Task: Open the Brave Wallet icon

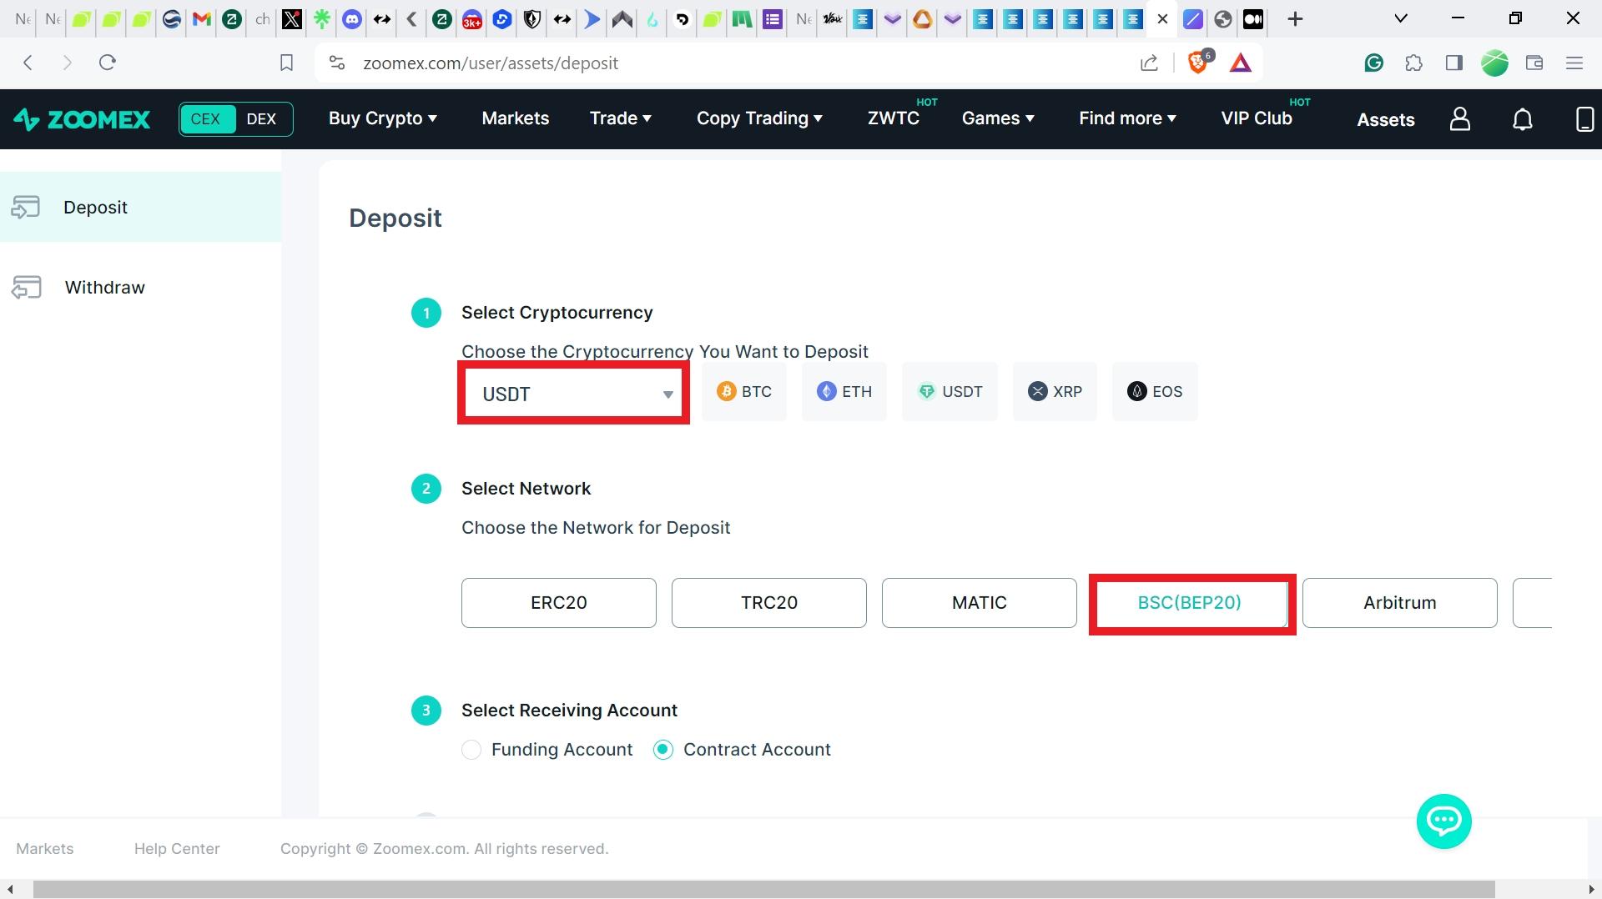Action: [1534, 63]
